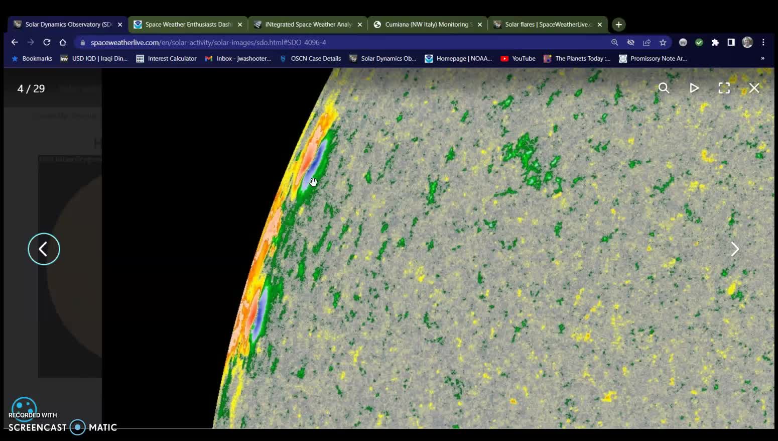This screenshot has width=778, height=441.
Task: Click the 4 / 29 image counter
Action: click(31, 88)
